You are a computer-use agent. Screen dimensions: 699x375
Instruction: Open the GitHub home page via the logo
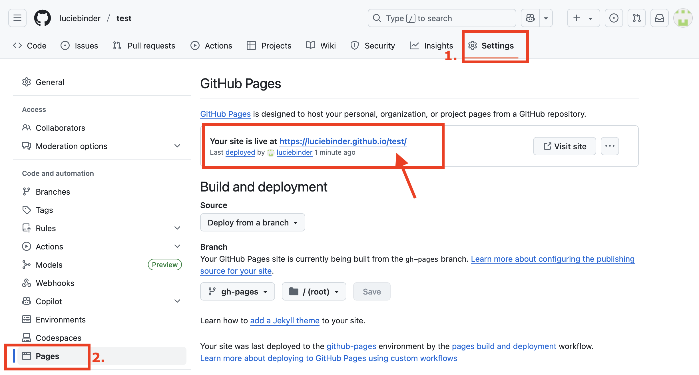point(43,18)
